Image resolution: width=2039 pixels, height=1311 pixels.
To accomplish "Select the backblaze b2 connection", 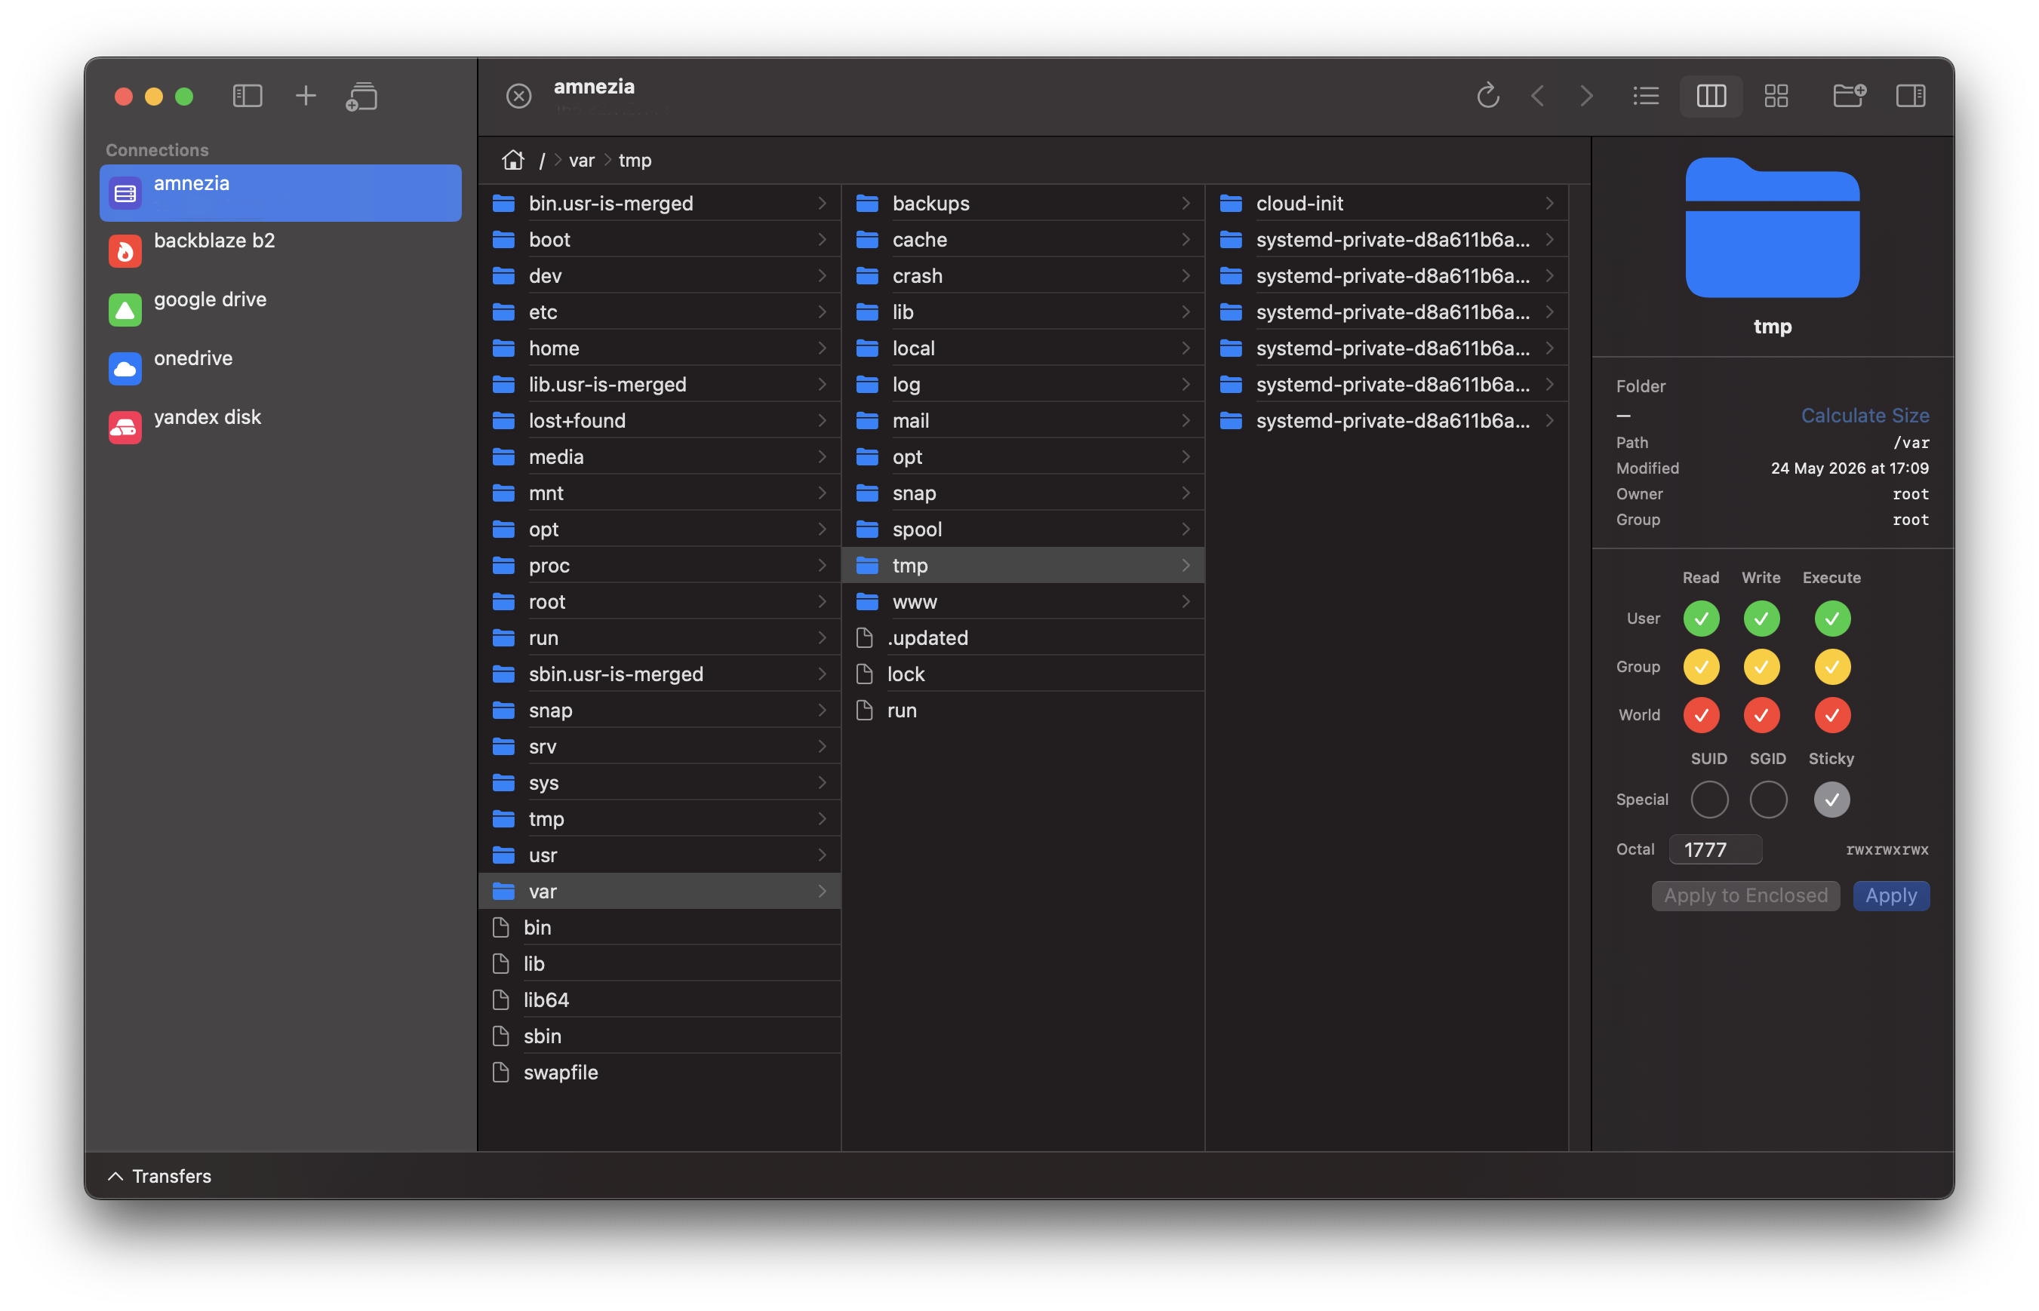I will coord(280,250).
